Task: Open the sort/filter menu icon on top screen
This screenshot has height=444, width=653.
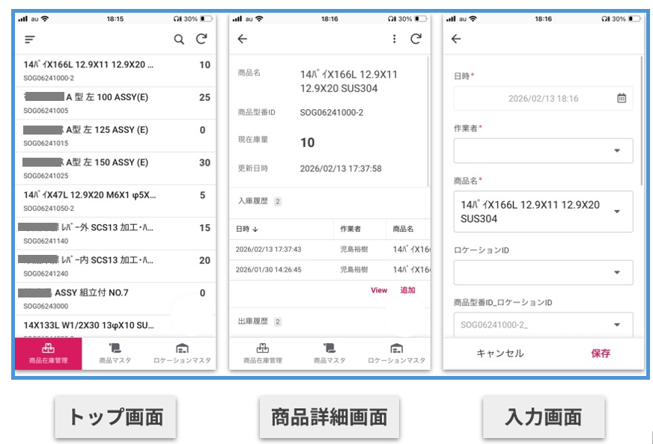Action: (30, 40)
